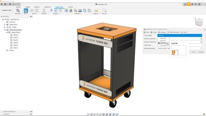Open the Inspect dropdown label

pos(96,14)
